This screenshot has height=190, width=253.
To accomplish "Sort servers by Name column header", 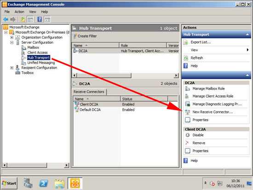I will tap(95, 46).
